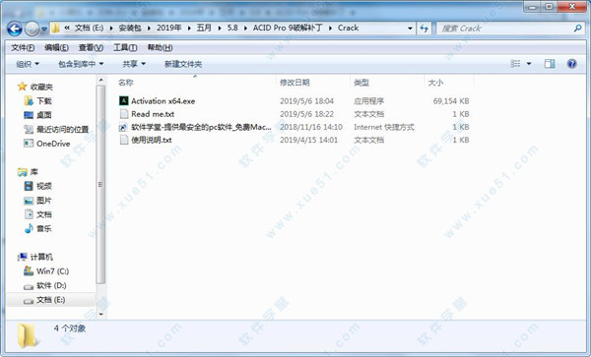Click the Read me.txt file icon
This screenshot has height=357, width=591.
point(124,114)
